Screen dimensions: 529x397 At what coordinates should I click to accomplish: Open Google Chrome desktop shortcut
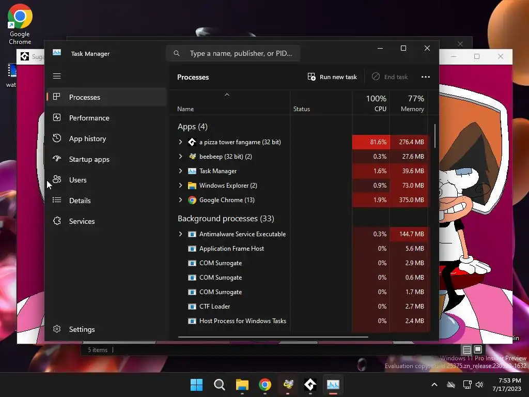(x=20, y=24)
